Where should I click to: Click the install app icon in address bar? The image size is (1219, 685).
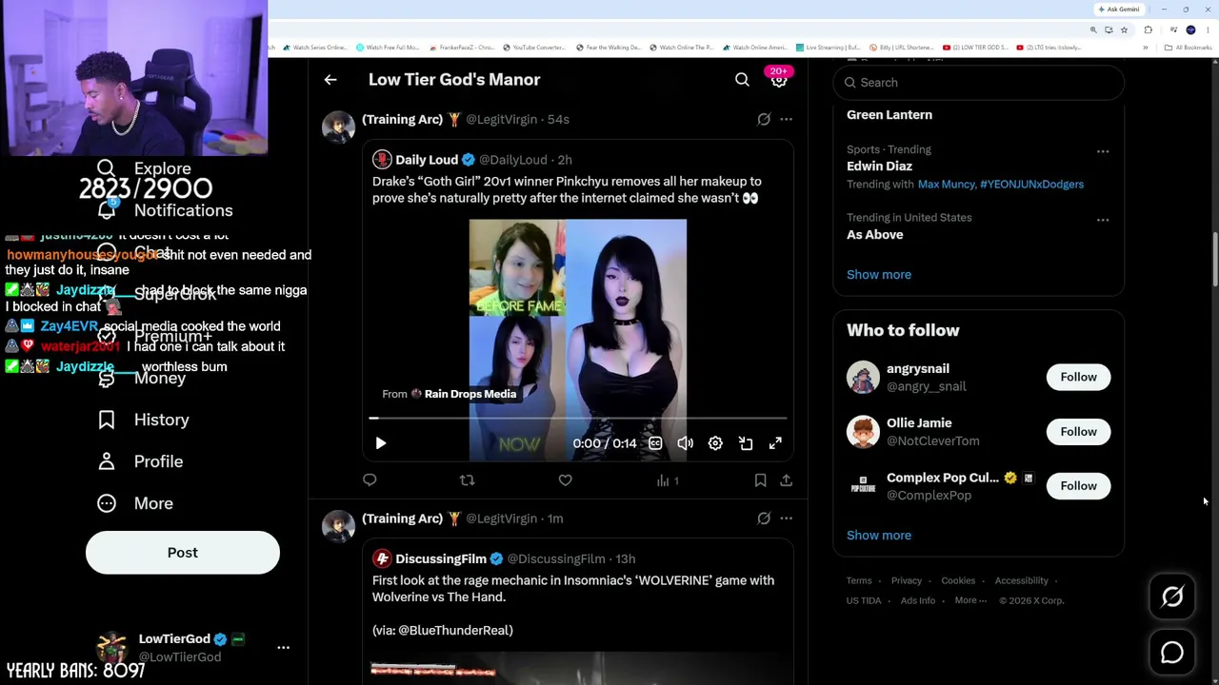[1109, 29]
